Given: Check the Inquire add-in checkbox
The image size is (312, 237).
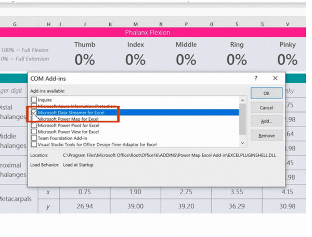Looking at the screenshot, I should tap(34, 99).
